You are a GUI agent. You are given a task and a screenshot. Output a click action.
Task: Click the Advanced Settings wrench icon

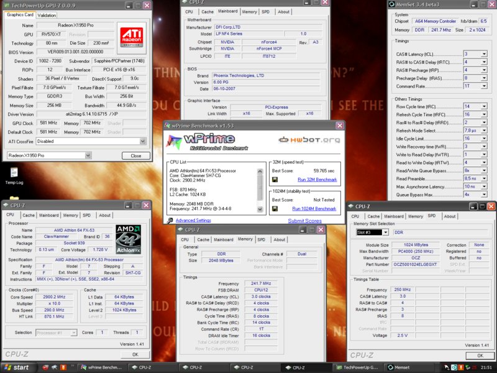[170, 221]
